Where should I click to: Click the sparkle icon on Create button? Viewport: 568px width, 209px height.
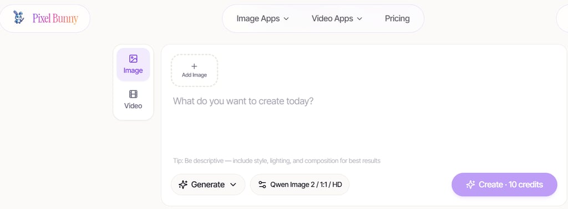pyautogui.click(x=470, y=185)
